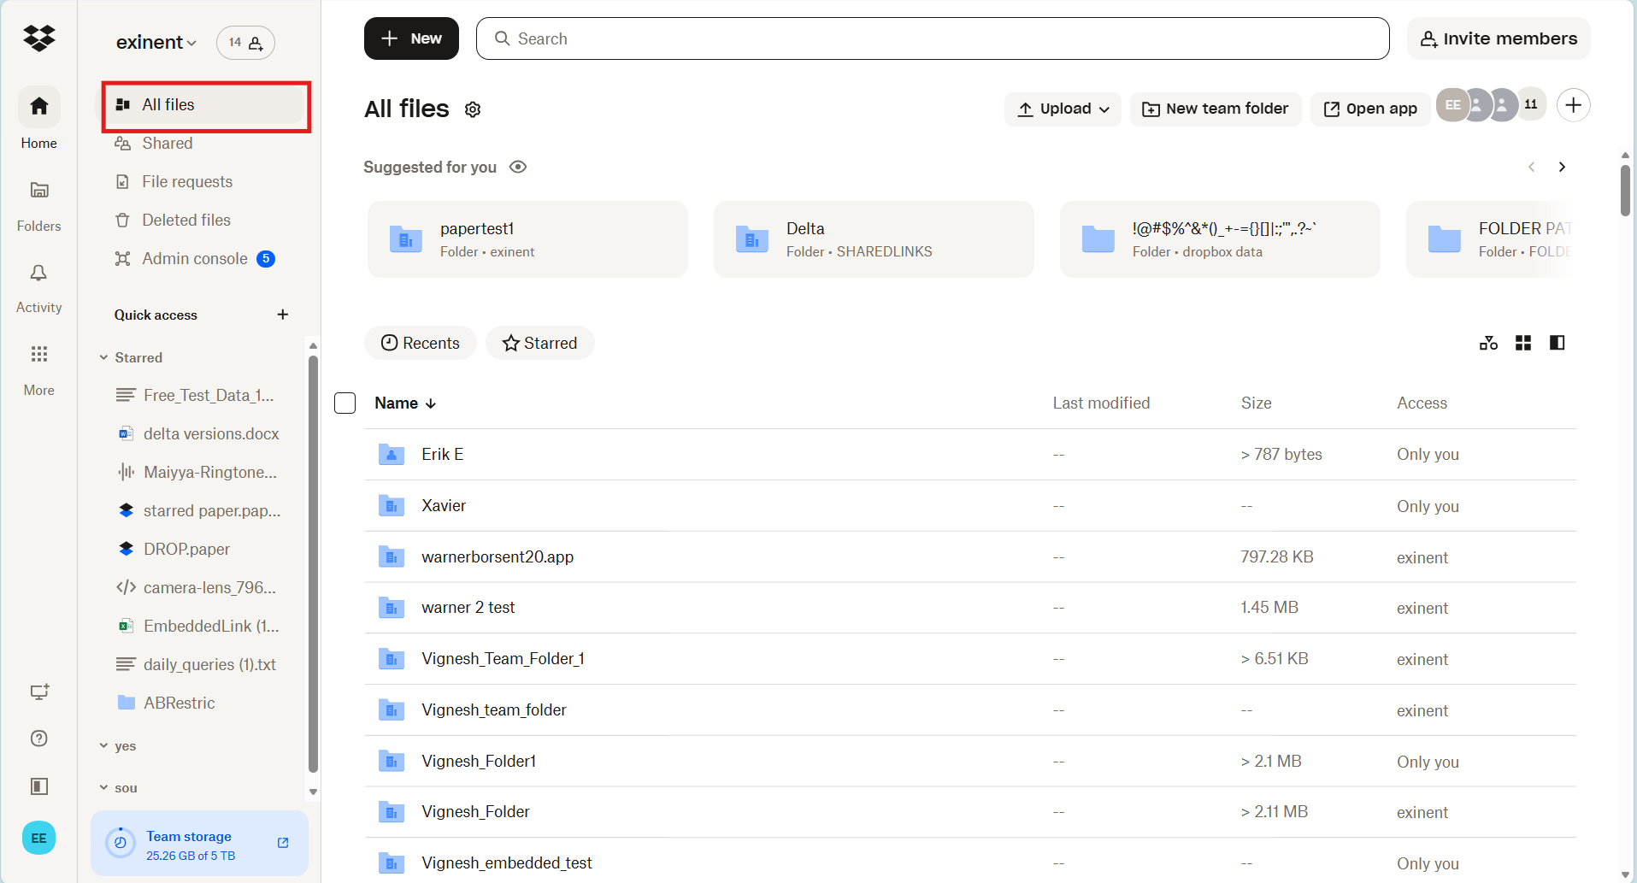Open the Upload dropdown arrow
The width and height of the screenshot is (1637, 883).
click(1104, 109)
